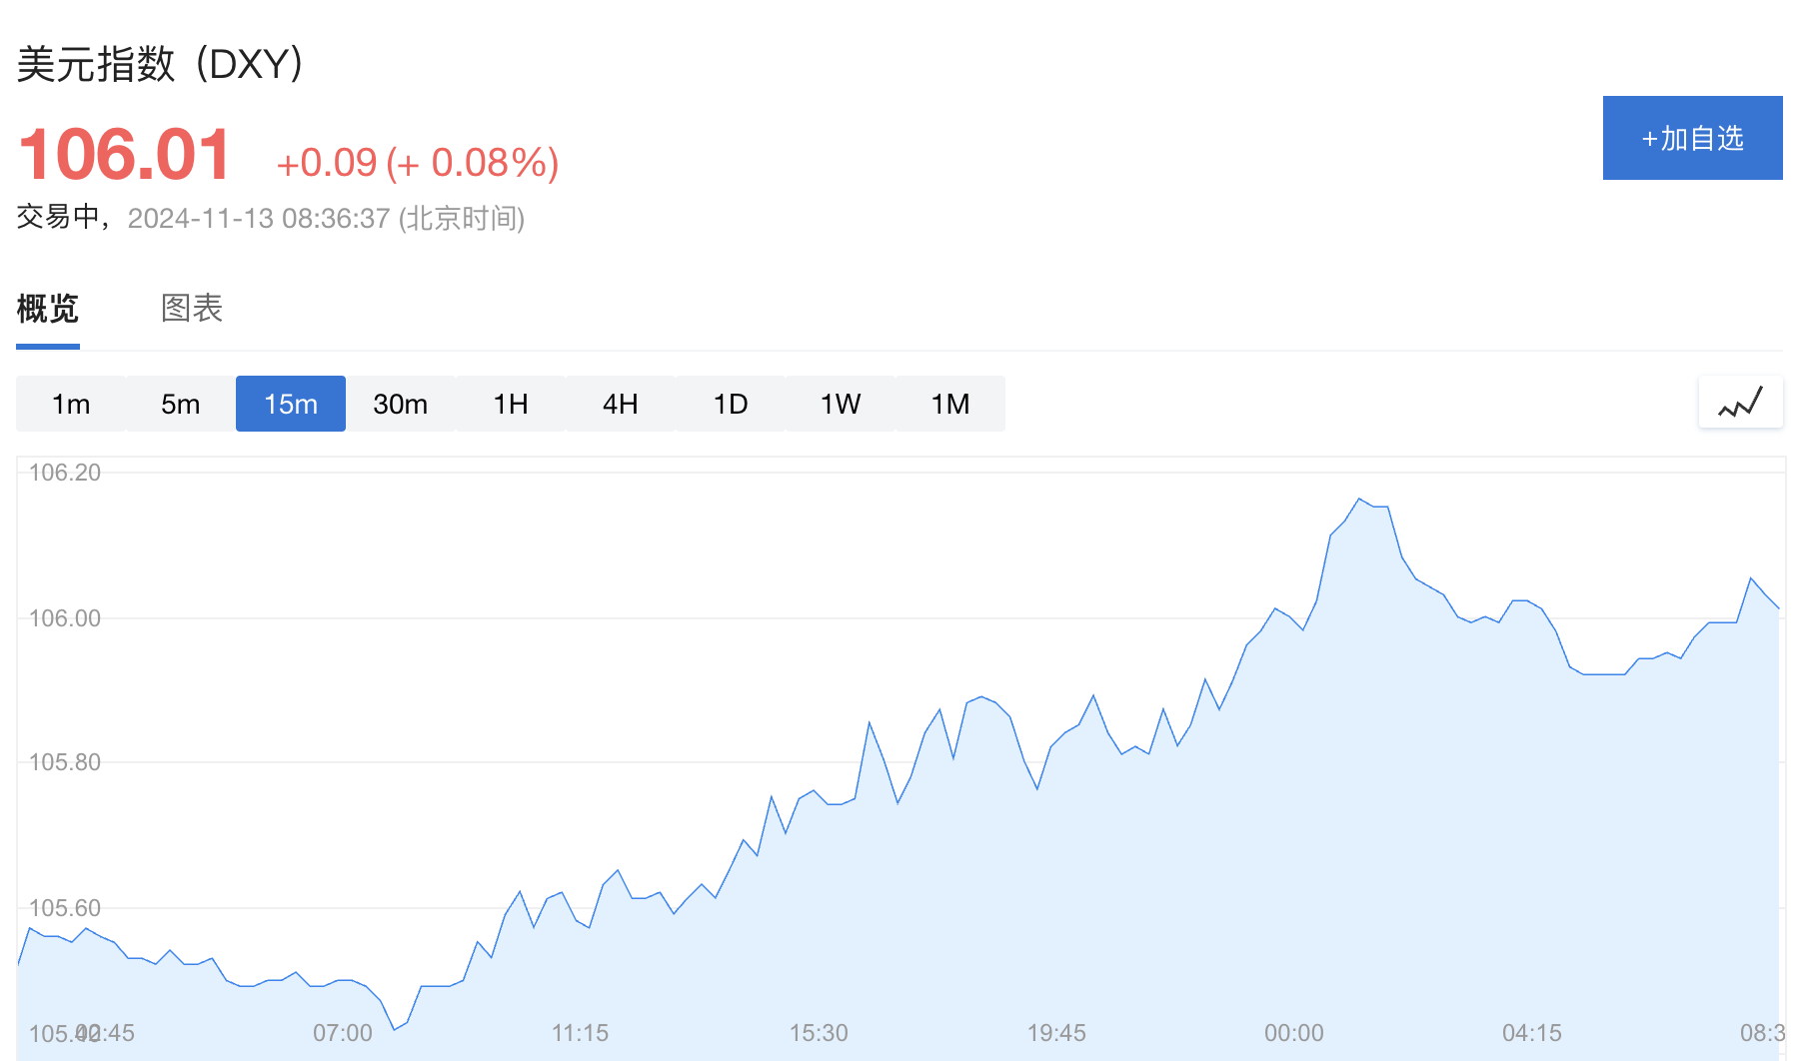Viewport: 1799px width, 1061px height.
Task: Click the 15:30 time axis label
Action: (819, 1033)
